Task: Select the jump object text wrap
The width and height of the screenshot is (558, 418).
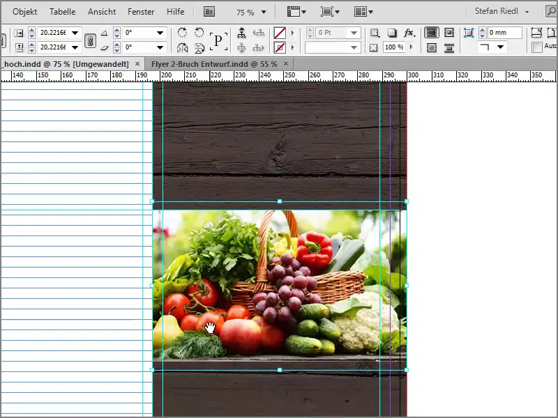Action: click(449, 47)
